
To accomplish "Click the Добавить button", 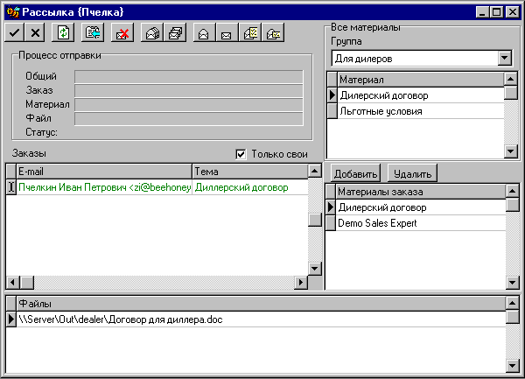I will click(x=355, y=173).
